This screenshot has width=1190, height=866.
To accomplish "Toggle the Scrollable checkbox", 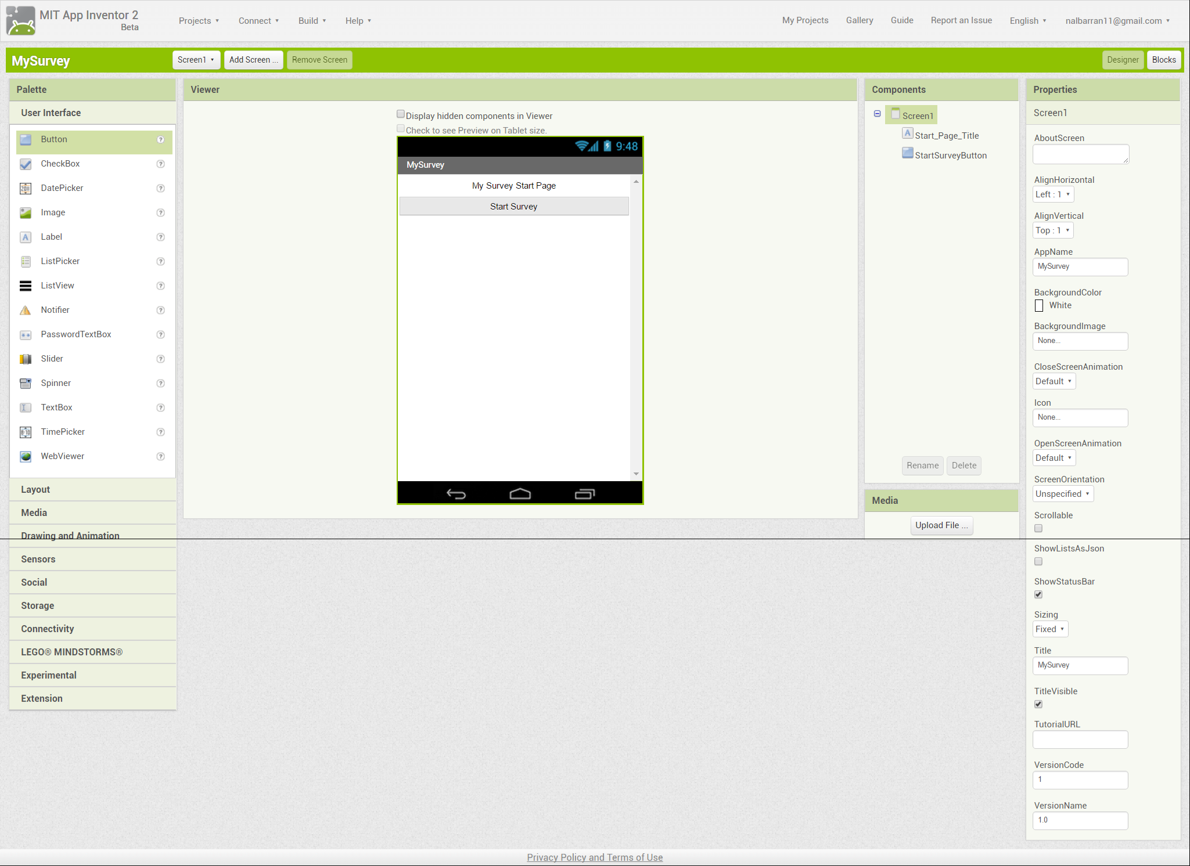I will pyautogui.click(x=1038, y=528).
